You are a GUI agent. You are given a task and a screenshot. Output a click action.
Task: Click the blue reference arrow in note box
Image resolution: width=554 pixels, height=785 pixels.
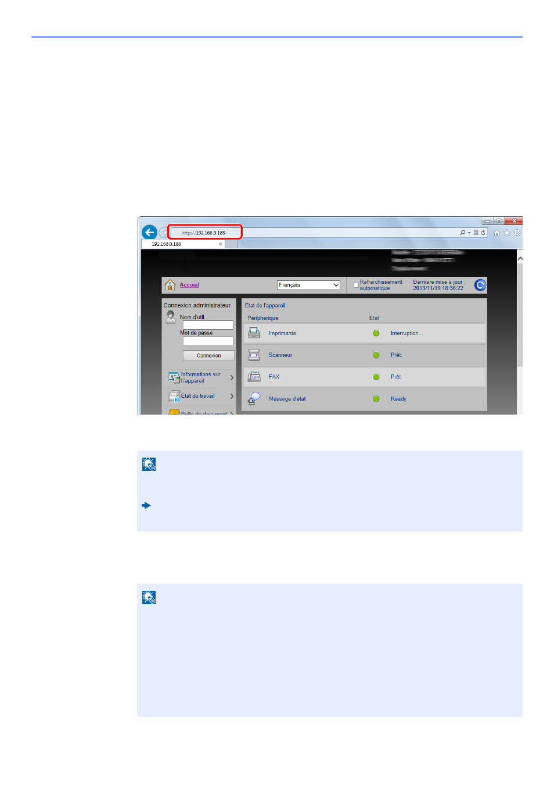[146, 505]
